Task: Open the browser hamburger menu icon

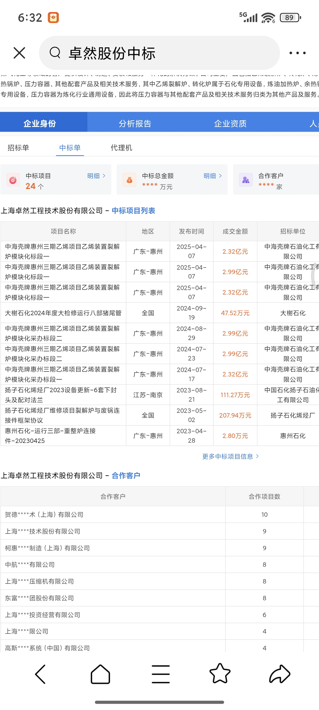Action: point(161,674)
